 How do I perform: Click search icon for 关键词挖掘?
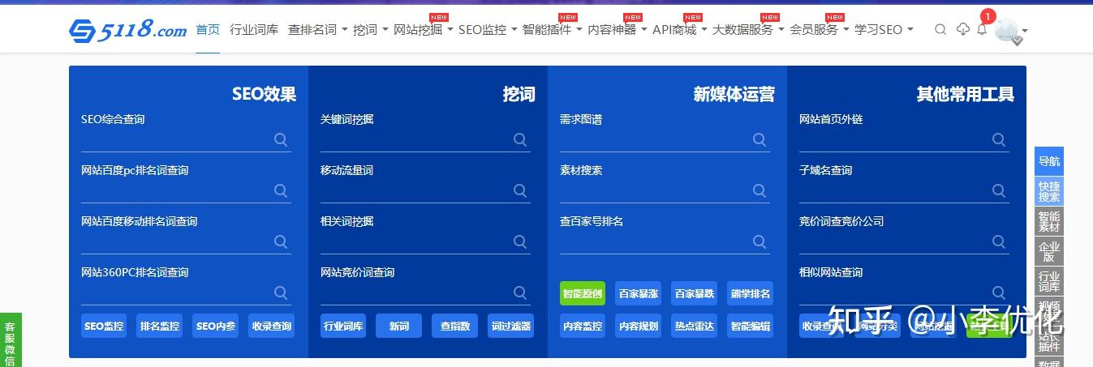click(520, 139)
